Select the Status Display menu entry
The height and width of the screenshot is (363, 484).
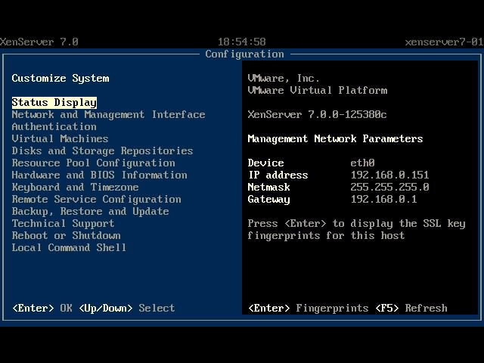(54, 102)
